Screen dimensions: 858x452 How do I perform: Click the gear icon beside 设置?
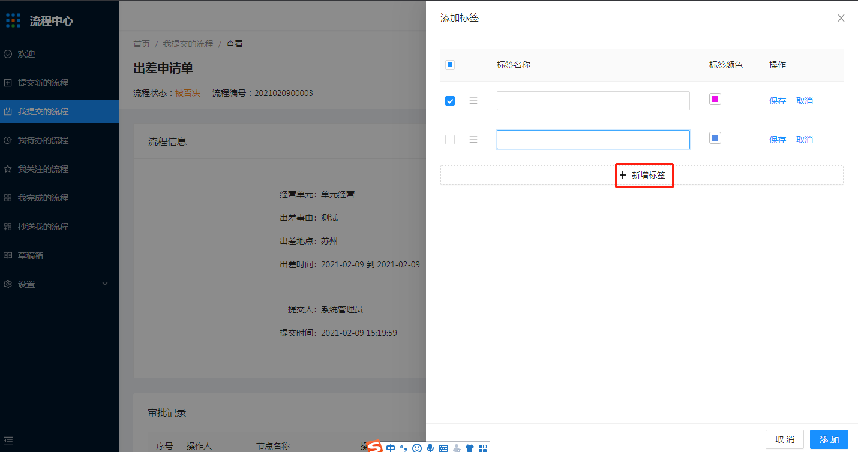8,284
